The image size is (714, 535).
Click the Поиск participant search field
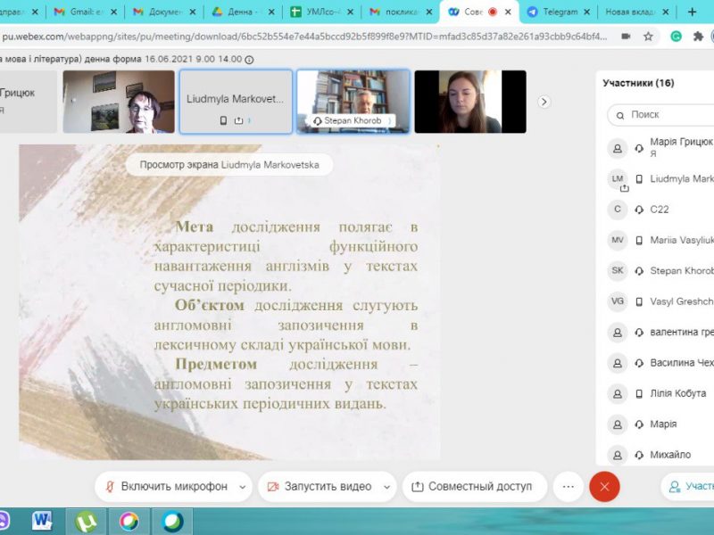(x=665, y=115)
